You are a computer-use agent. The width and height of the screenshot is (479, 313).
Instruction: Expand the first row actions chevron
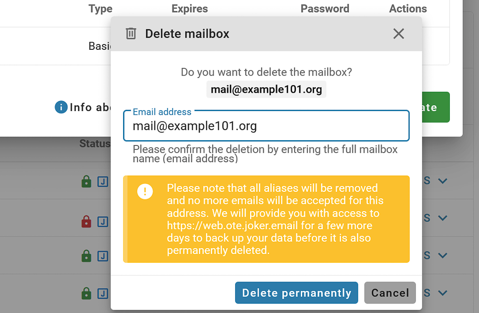pos(443,181)
